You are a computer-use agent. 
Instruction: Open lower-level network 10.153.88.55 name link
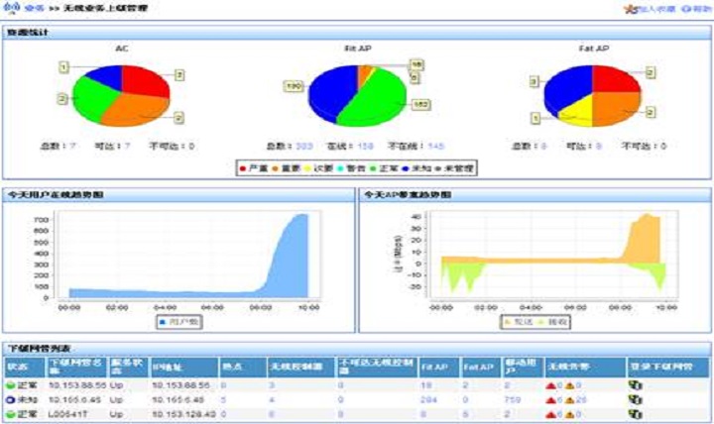76,383
